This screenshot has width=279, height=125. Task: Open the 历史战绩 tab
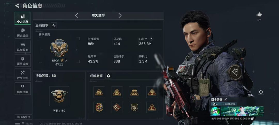[x=22, y=32]
